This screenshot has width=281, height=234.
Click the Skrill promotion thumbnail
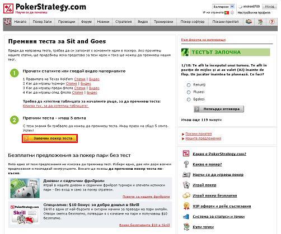point(25,214)
